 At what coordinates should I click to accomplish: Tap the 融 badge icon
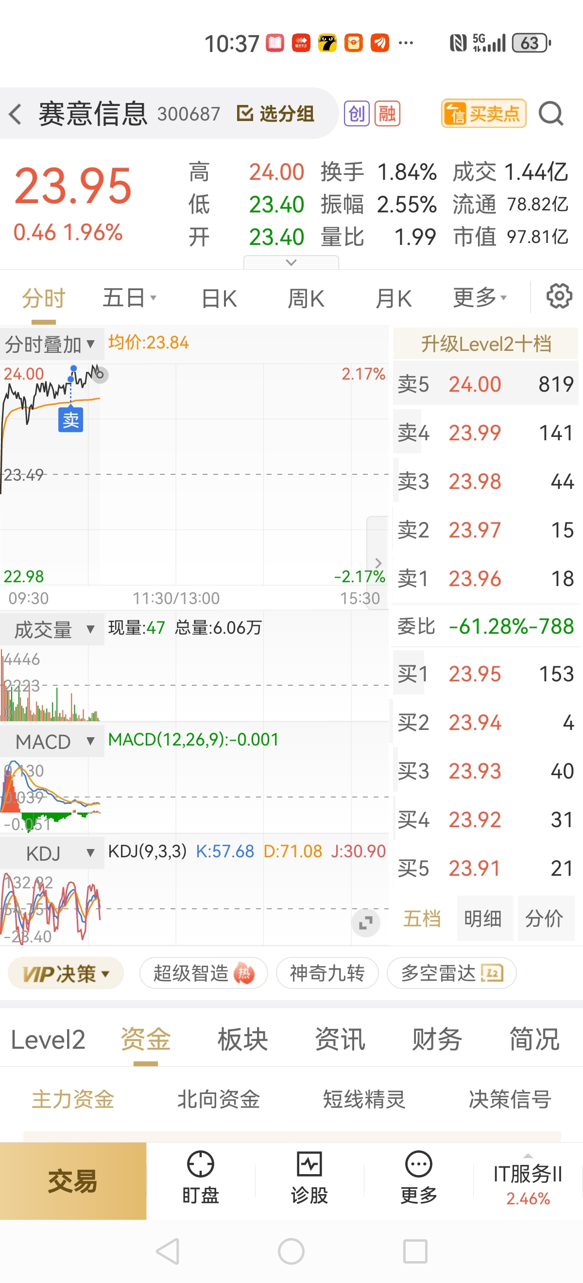[x=387, y=114]
